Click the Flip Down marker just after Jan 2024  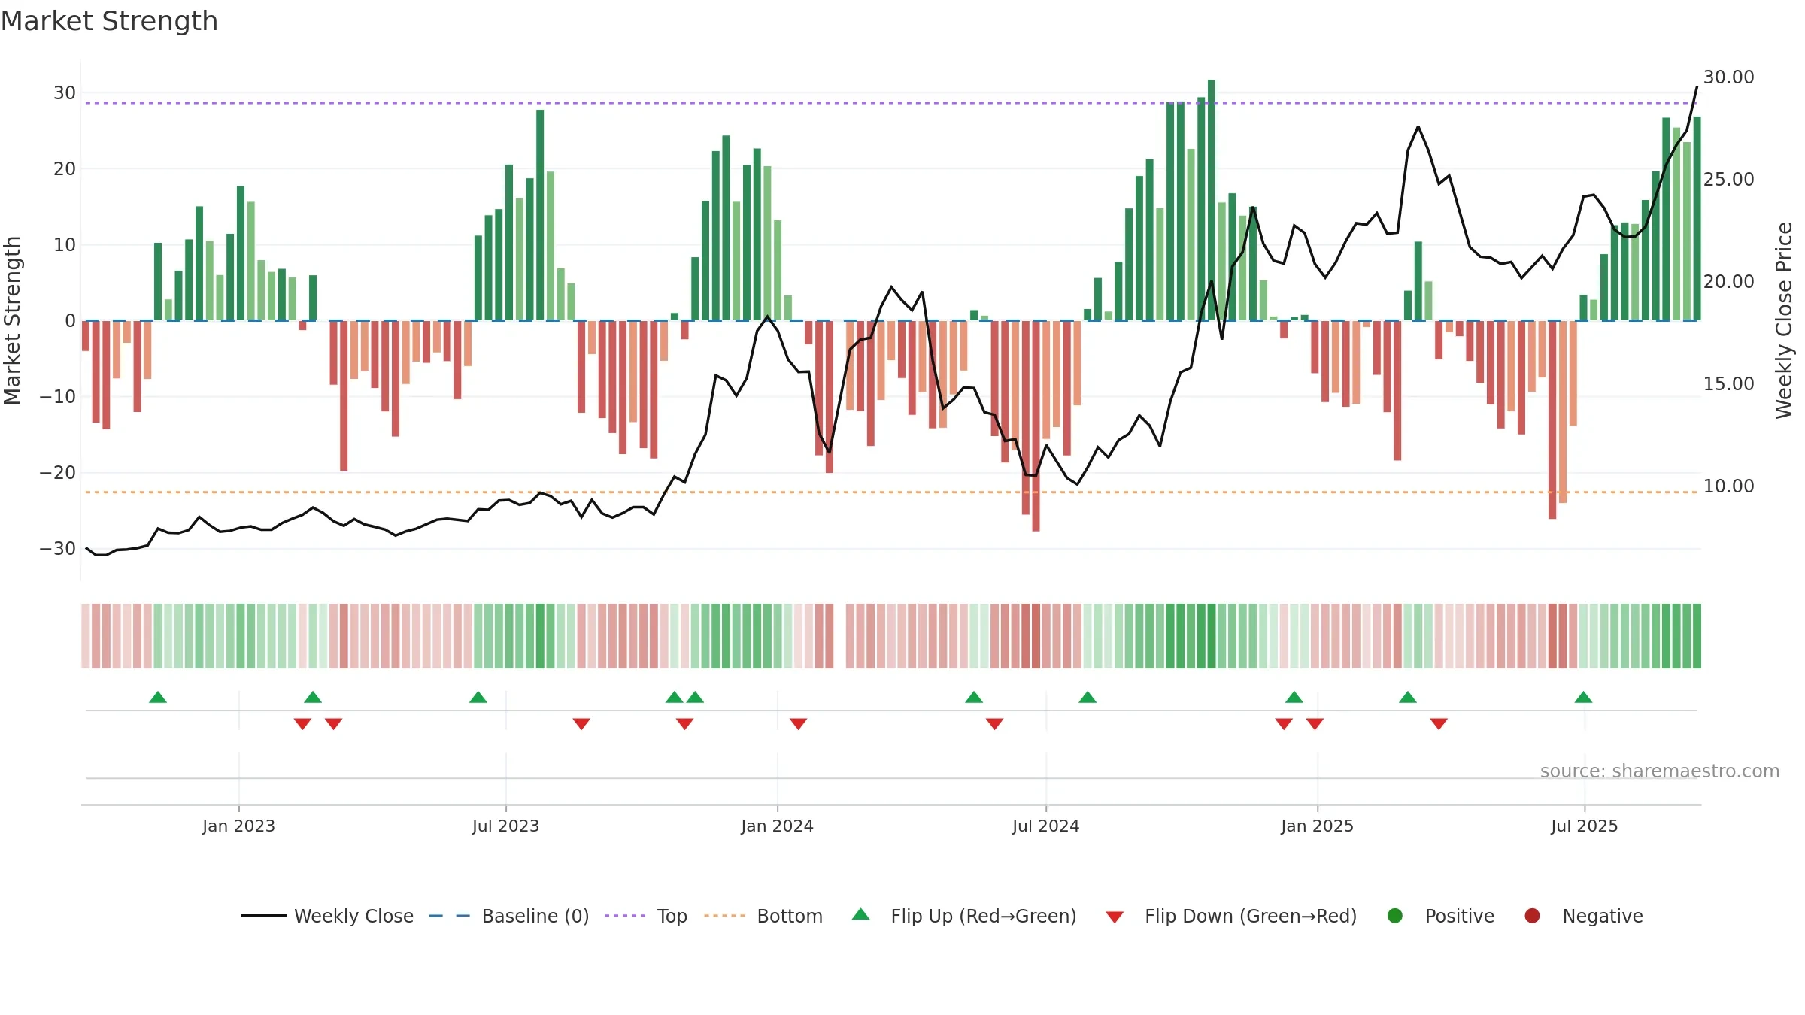tap(799, 724)
